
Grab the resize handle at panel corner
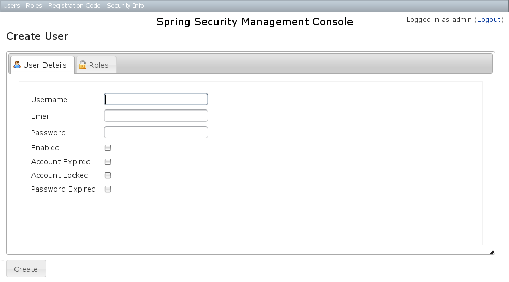491,252
